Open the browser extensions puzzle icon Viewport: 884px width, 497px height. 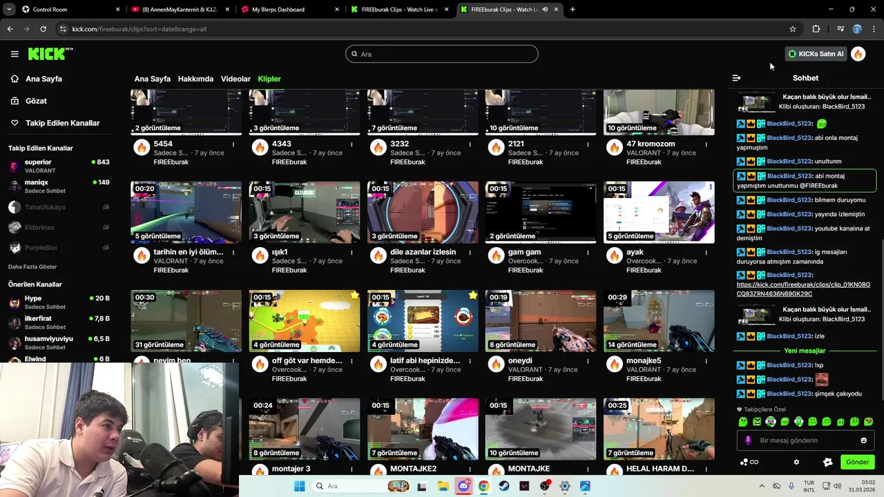tap(816, 29)
